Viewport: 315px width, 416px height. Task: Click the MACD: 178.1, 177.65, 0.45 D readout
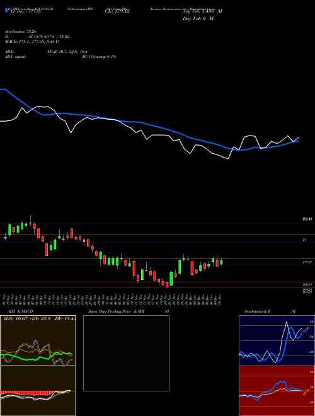tap(31, 42)
